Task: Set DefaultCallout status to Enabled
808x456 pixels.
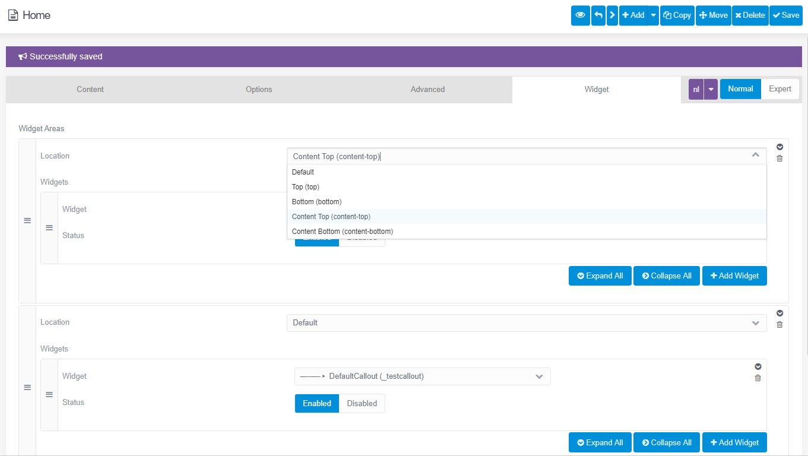Action: point(317,404)
